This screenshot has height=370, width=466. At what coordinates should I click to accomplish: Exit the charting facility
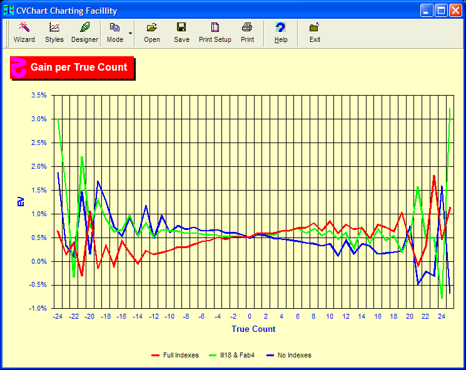pos(315,32)
